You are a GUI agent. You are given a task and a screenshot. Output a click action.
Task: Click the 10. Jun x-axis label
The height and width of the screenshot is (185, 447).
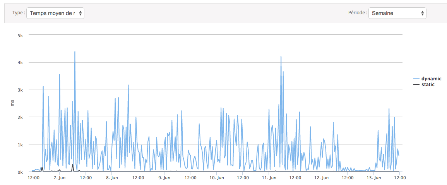pos(216,178)
